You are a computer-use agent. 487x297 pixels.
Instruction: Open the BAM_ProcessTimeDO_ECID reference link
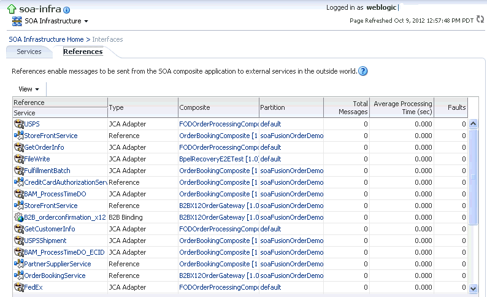(x=64, y=252)
